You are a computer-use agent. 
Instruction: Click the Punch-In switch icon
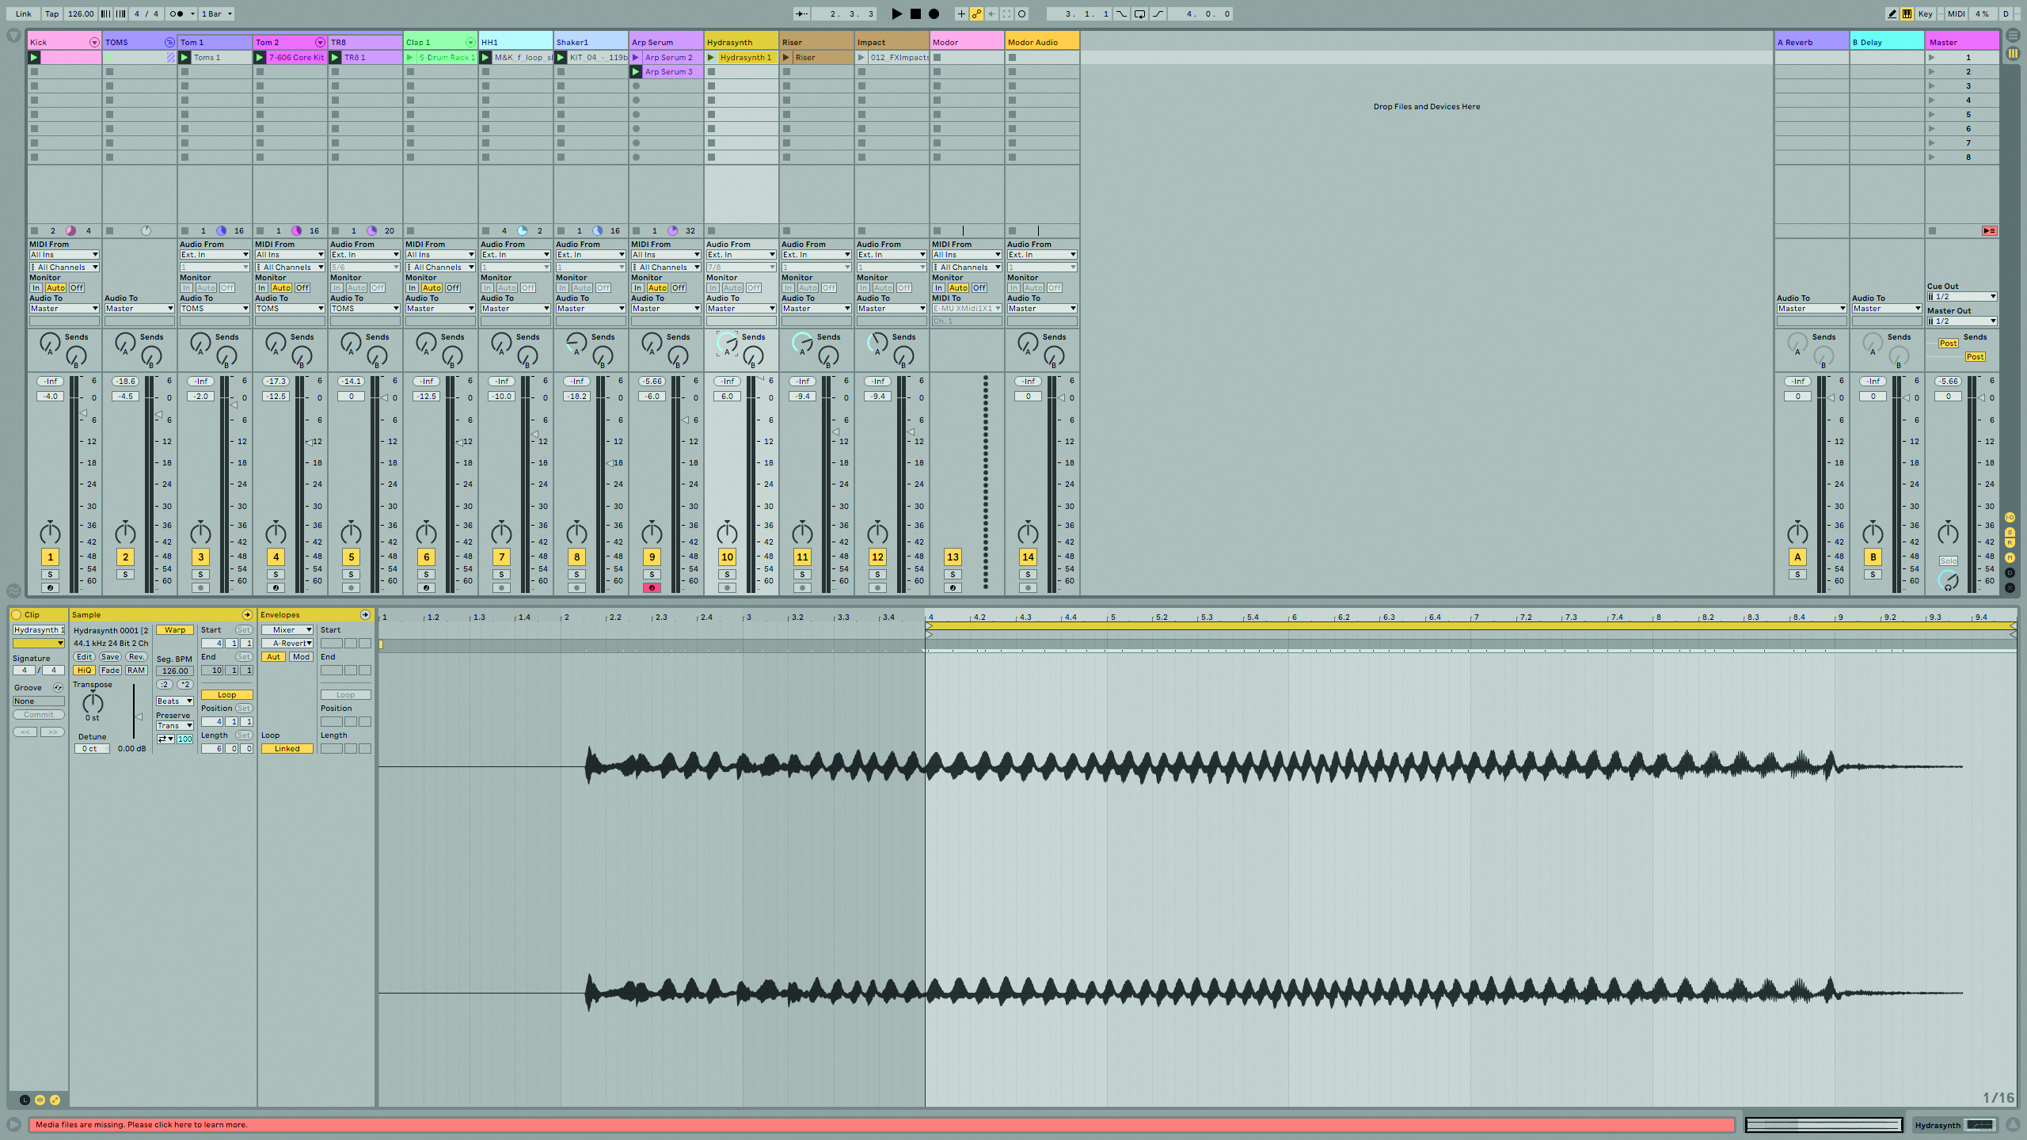(x=1122, y=13)
